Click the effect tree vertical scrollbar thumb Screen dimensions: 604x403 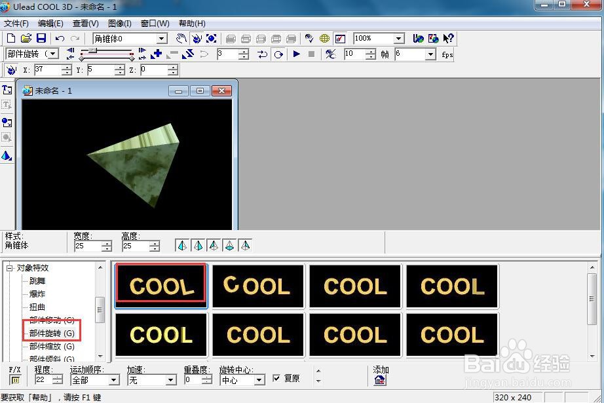(x=100, y=309)
